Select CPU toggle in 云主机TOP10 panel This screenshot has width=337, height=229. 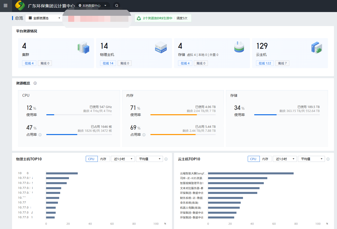(x=253, y=159)
